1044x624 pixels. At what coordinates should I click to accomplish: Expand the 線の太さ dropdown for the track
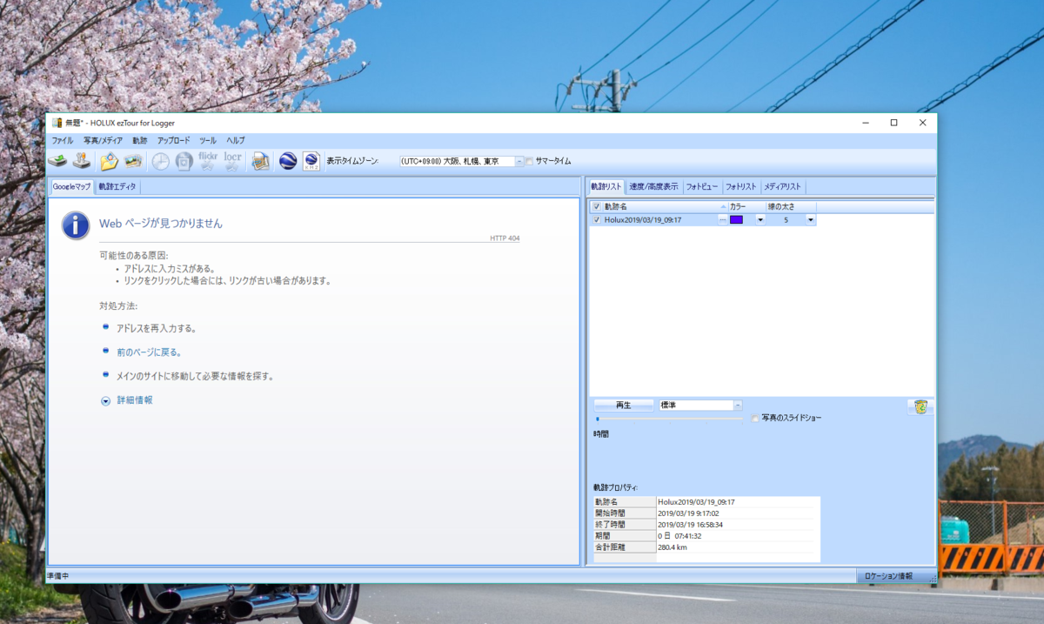coord(810,220)
